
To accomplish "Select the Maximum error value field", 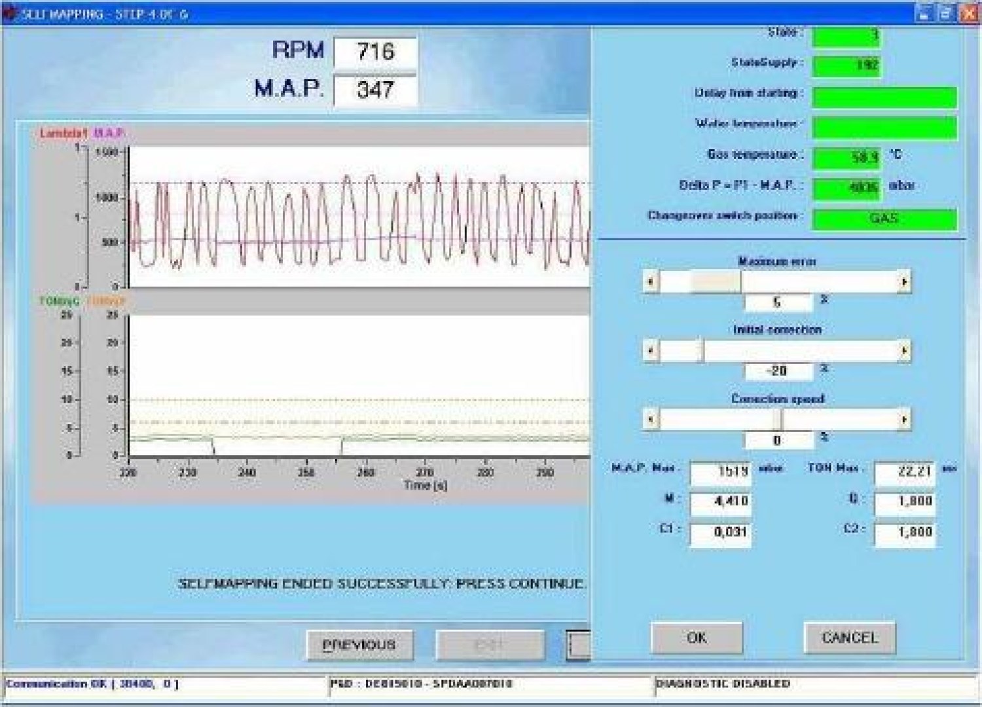I will (778, 302).
